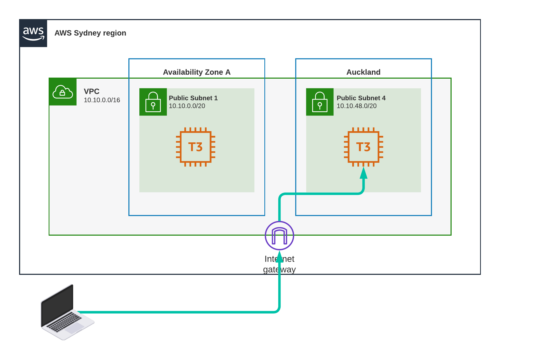Click the VPC CIDR 10.10.0.0/16 text

[x=102, y=100]
